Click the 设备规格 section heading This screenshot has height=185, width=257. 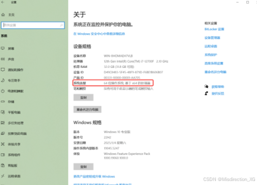(x=82, y=46)
